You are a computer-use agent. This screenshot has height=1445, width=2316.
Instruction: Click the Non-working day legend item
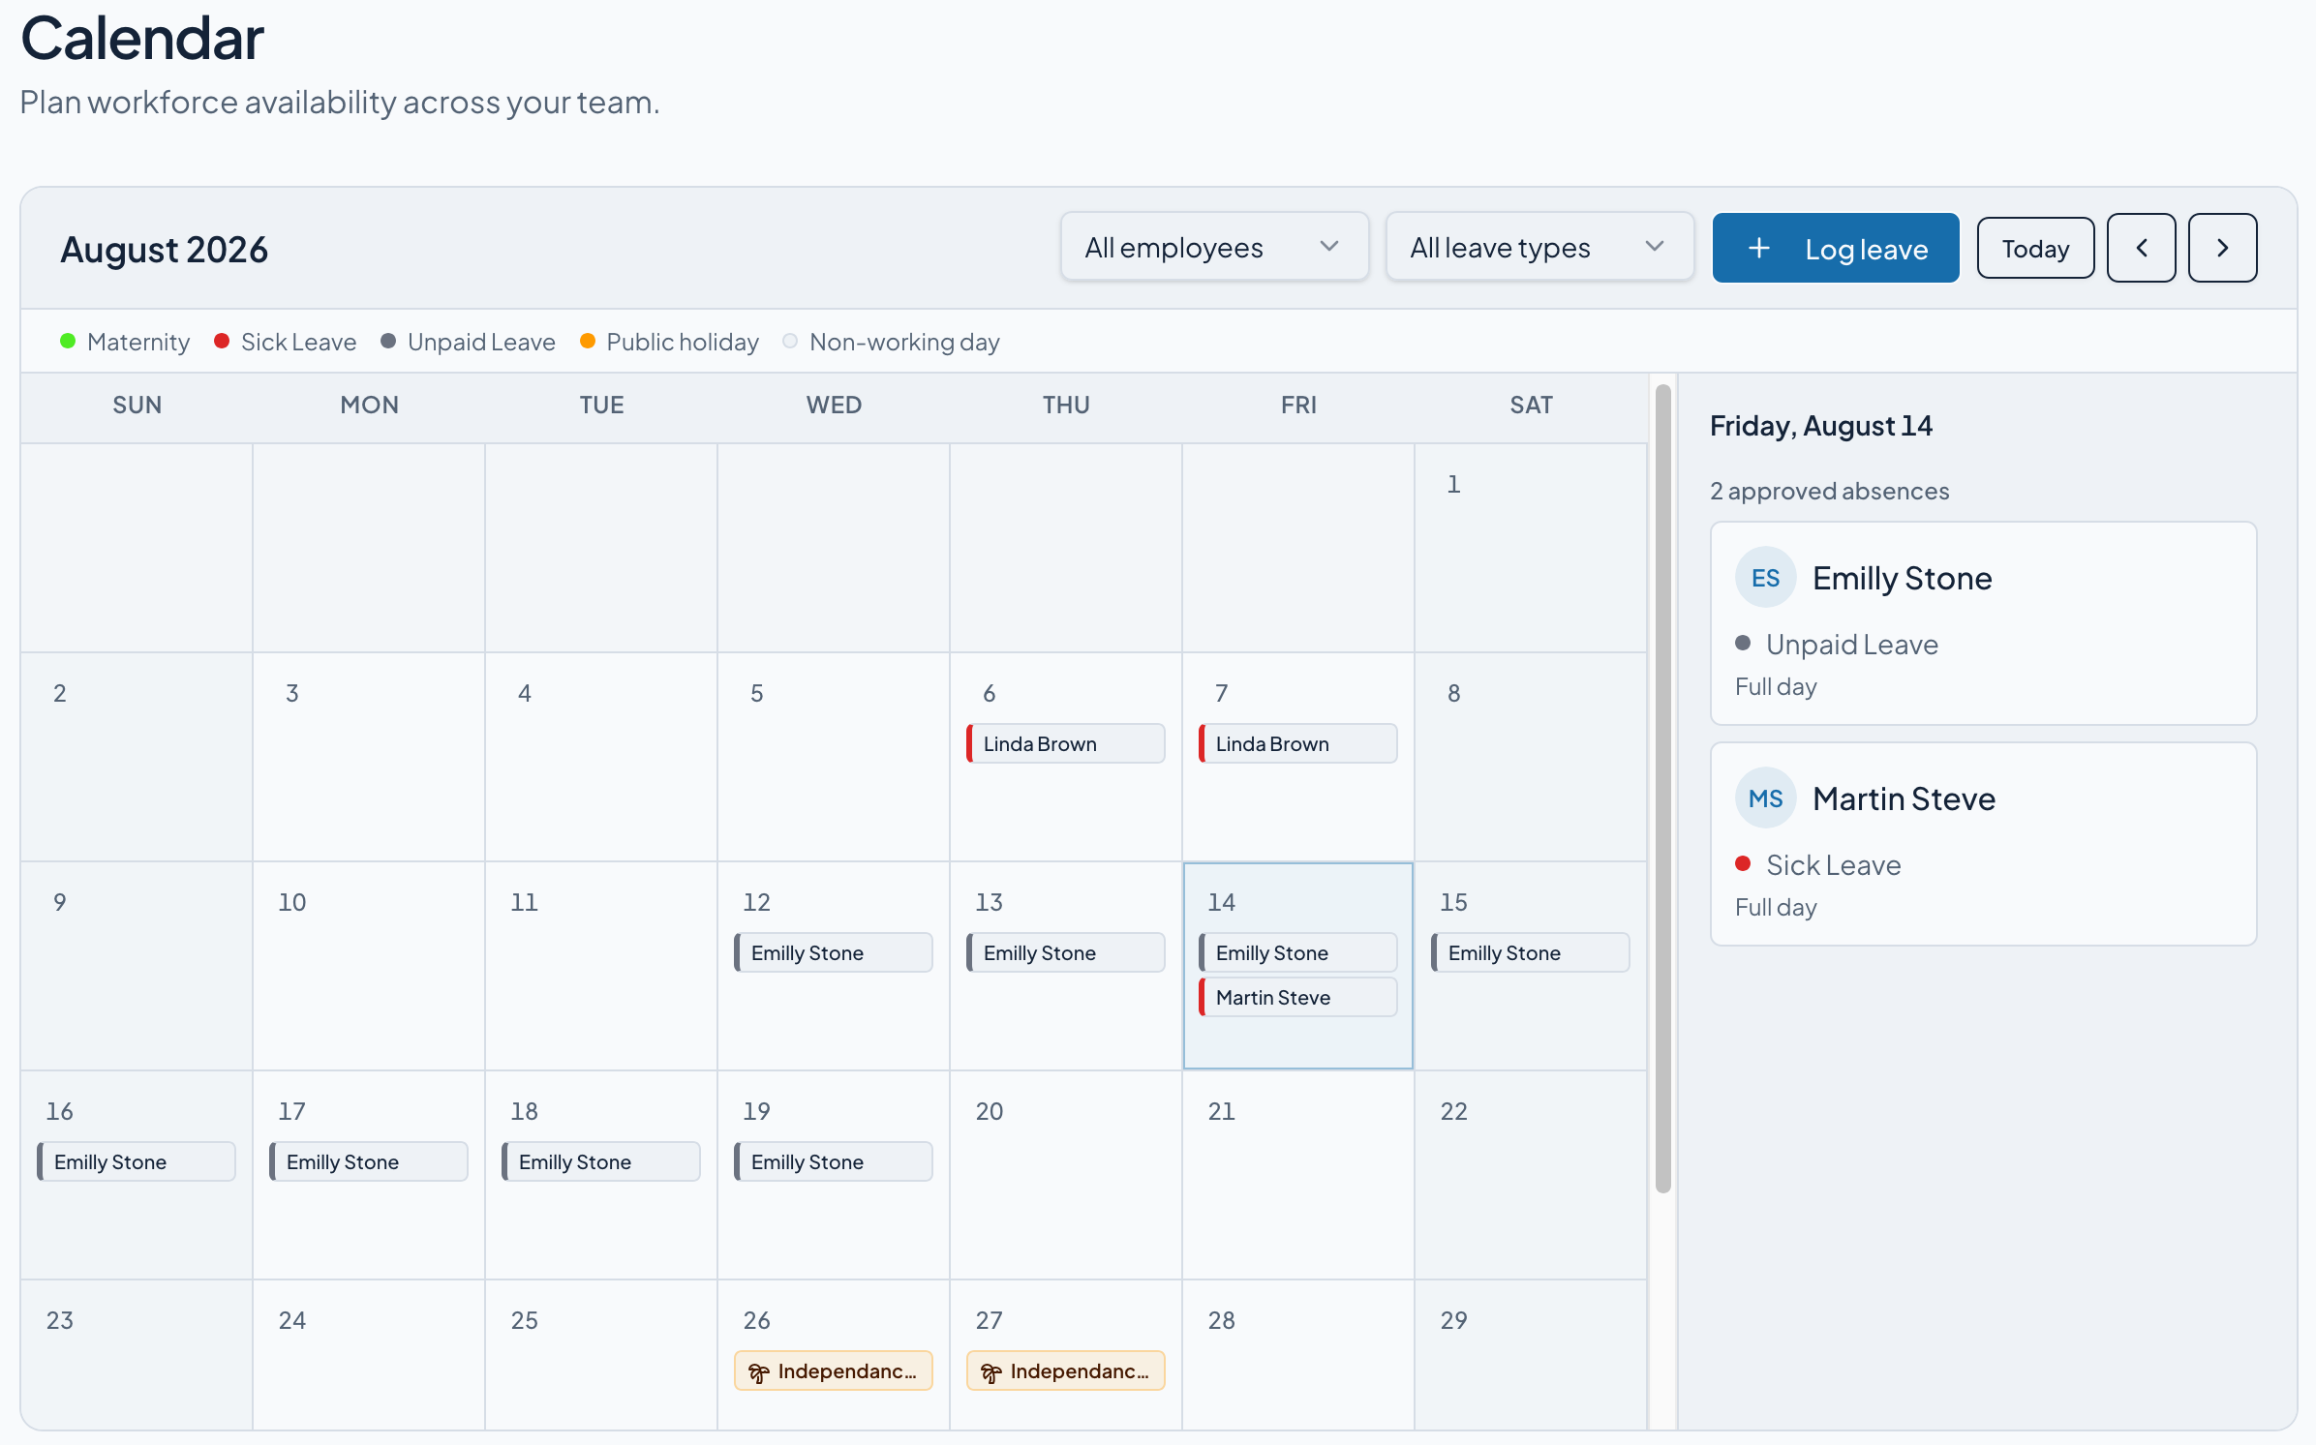pyautogui.click(x=891, y=342)
